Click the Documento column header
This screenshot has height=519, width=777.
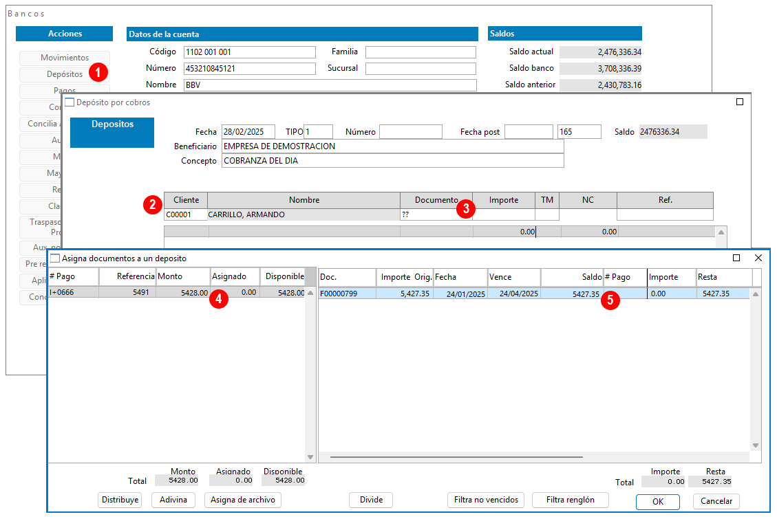pyautogui.click(x=436, y=200)
